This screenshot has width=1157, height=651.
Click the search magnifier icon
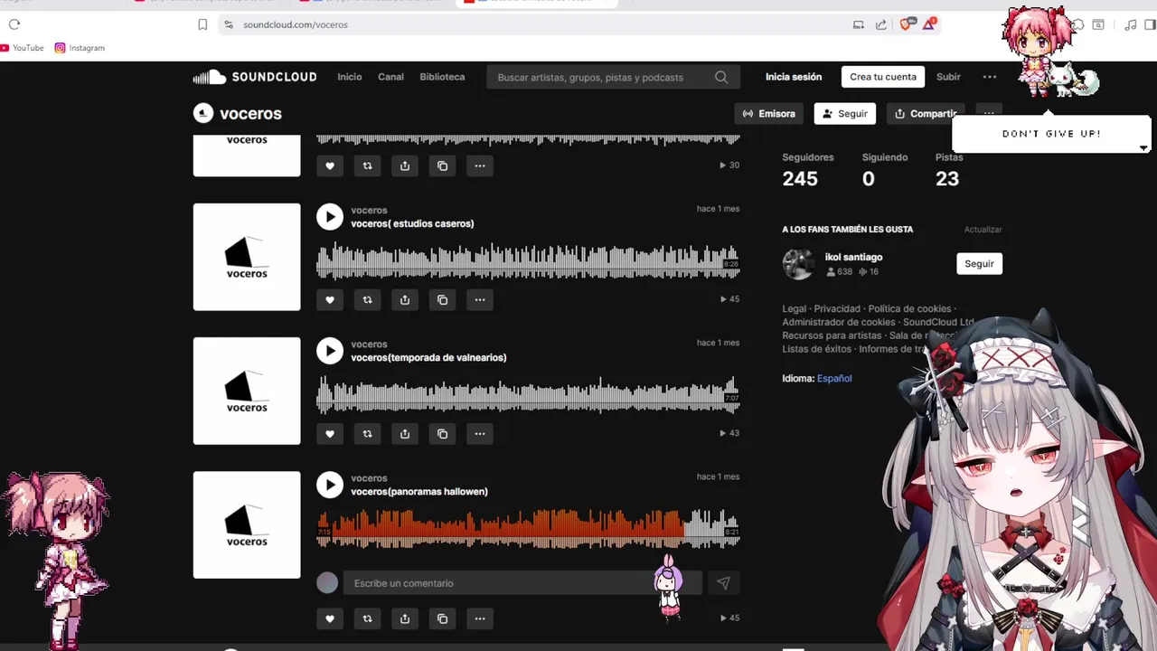tap(721, 77)
